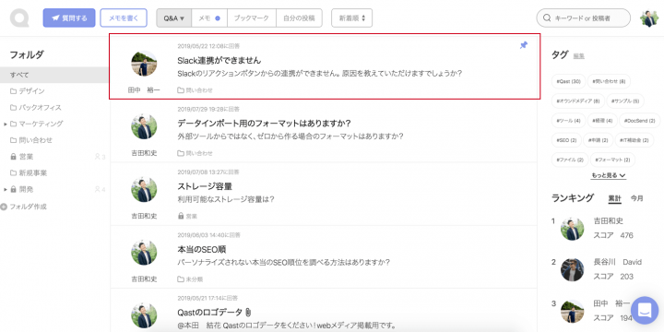Open 吉田和史 avatar on 本当のSEO順 post
The width and height of the screenshot is (664, 332).
click(144, 253)
